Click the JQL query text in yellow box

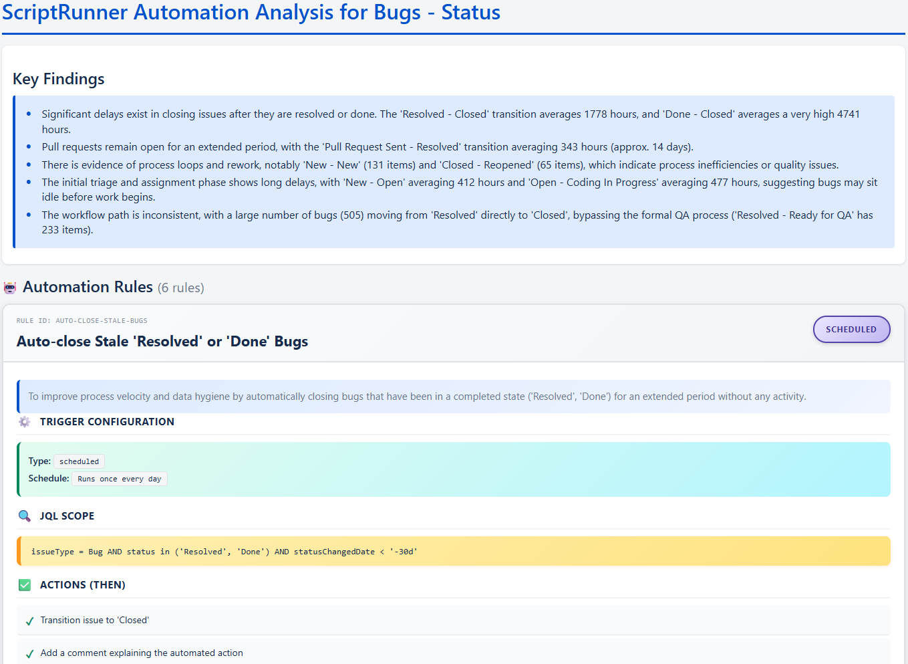224,552
